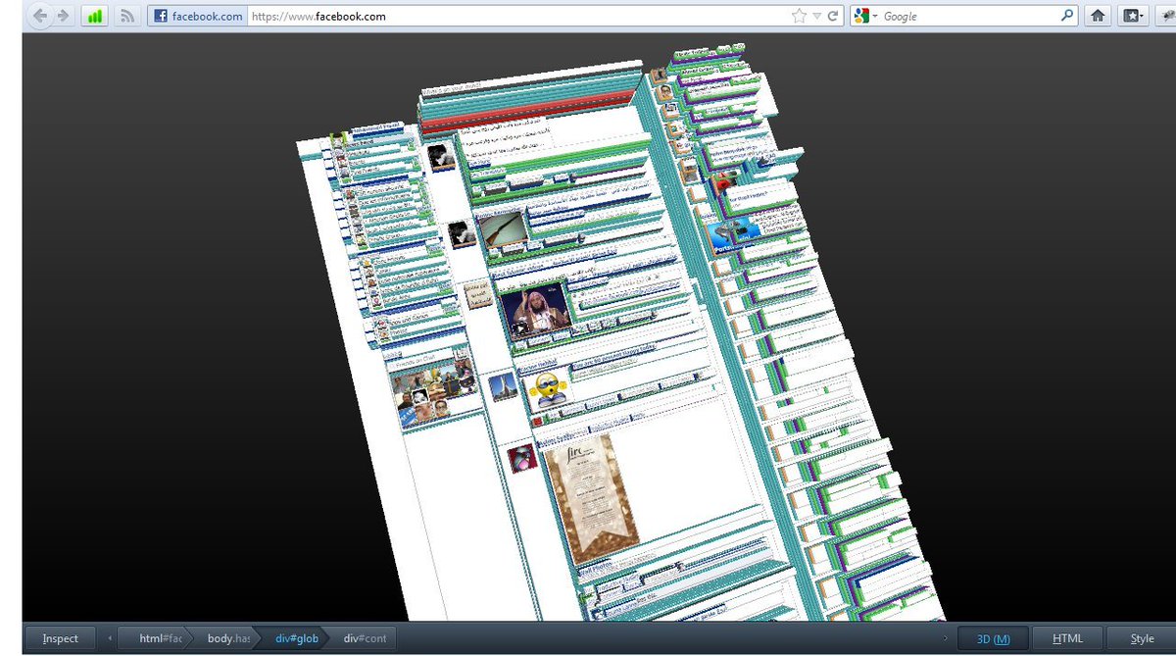Click the RSS feed icon
This screenshot has height=656, width=1176.
click(x=127, y=16)
